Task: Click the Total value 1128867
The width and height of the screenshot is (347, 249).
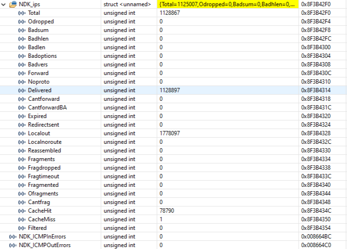Action: [170, 13]
